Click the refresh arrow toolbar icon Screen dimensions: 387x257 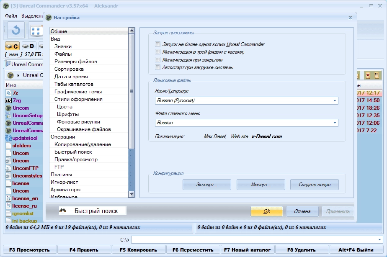tap(16, 30)
